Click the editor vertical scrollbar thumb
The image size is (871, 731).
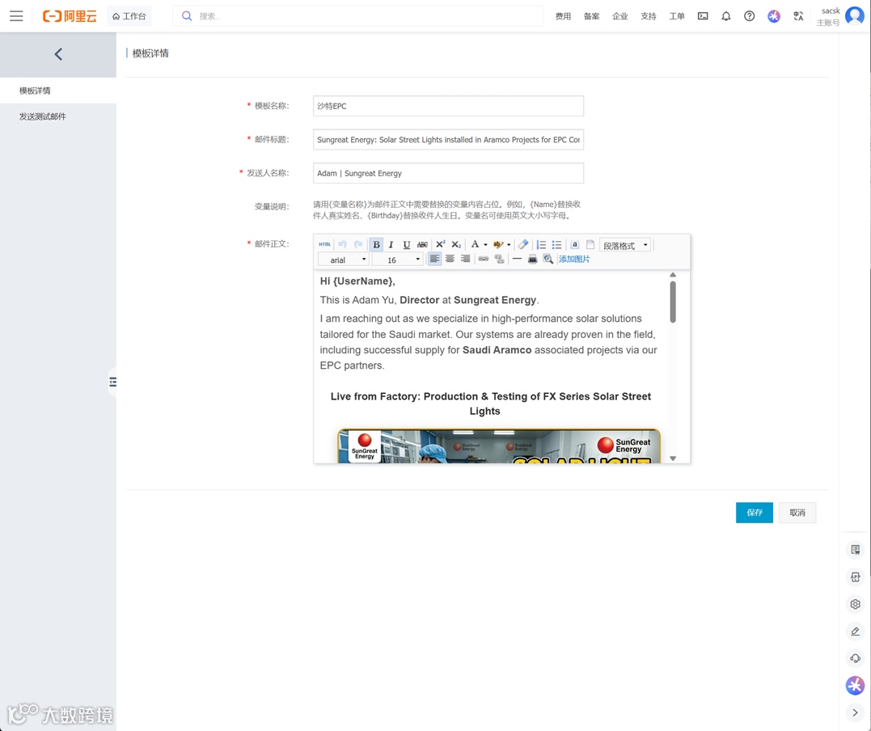673,302
